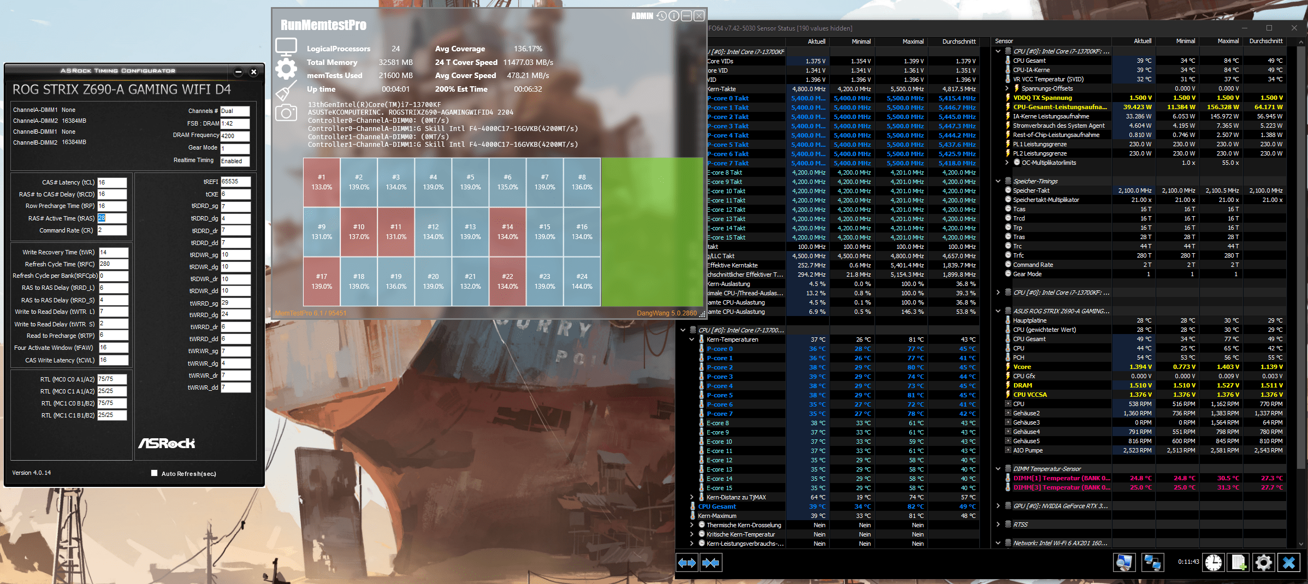1308x584 pixels.
Task: Click the blue X button in HWiNFO toolbar
Action: (1289, 562)
